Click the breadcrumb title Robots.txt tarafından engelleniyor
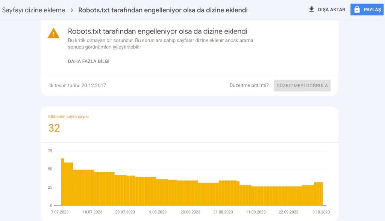The height and width of the screenshot is (221, 385). click(163, 10)
